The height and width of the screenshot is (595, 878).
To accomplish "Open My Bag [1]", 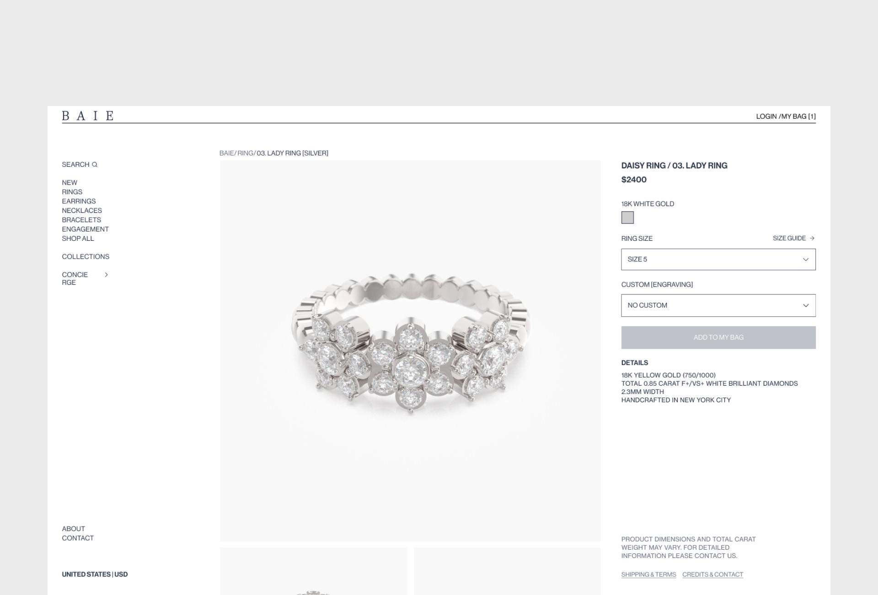I will click(798, 117).
